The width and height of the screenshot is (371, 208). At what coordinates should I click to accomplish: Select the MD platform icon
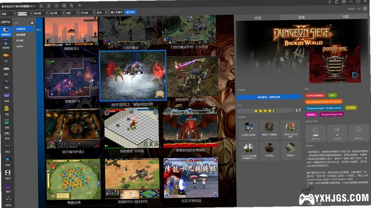point(6,82)
